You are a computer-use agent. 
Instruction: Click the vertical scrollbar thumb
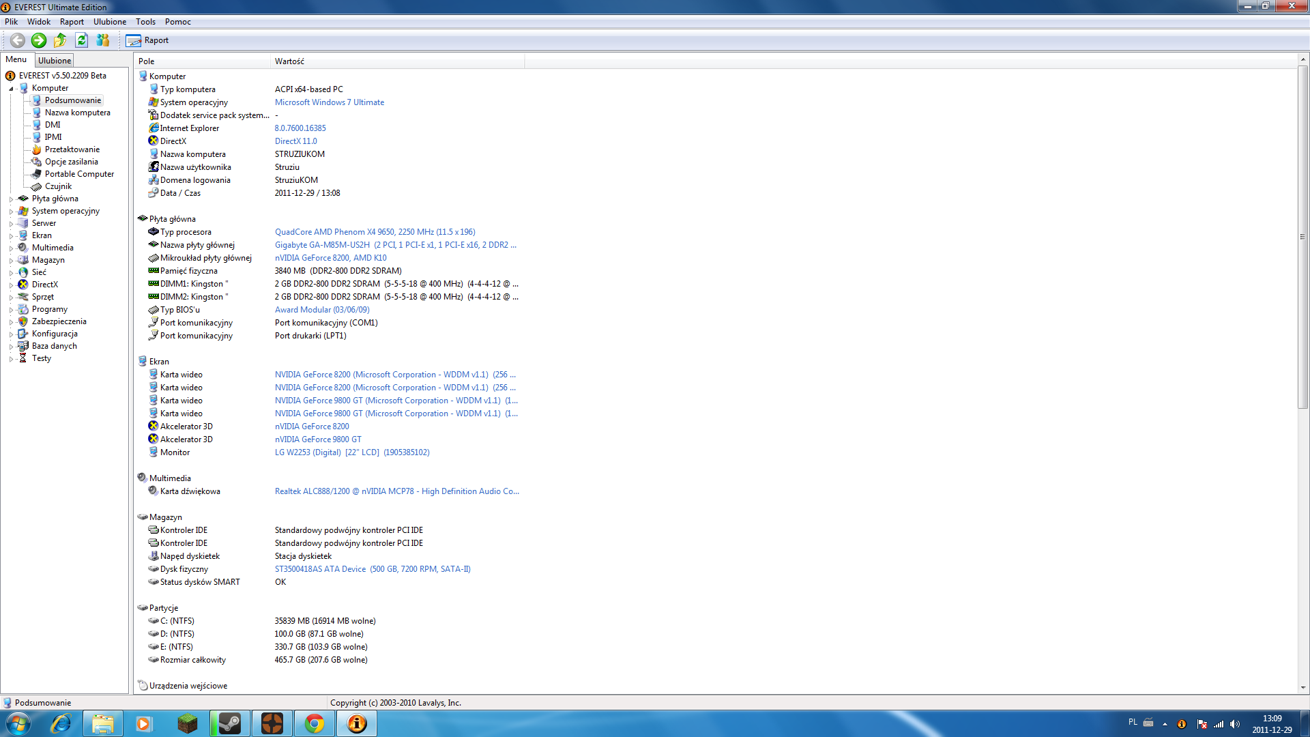(x=1302, y=237)
